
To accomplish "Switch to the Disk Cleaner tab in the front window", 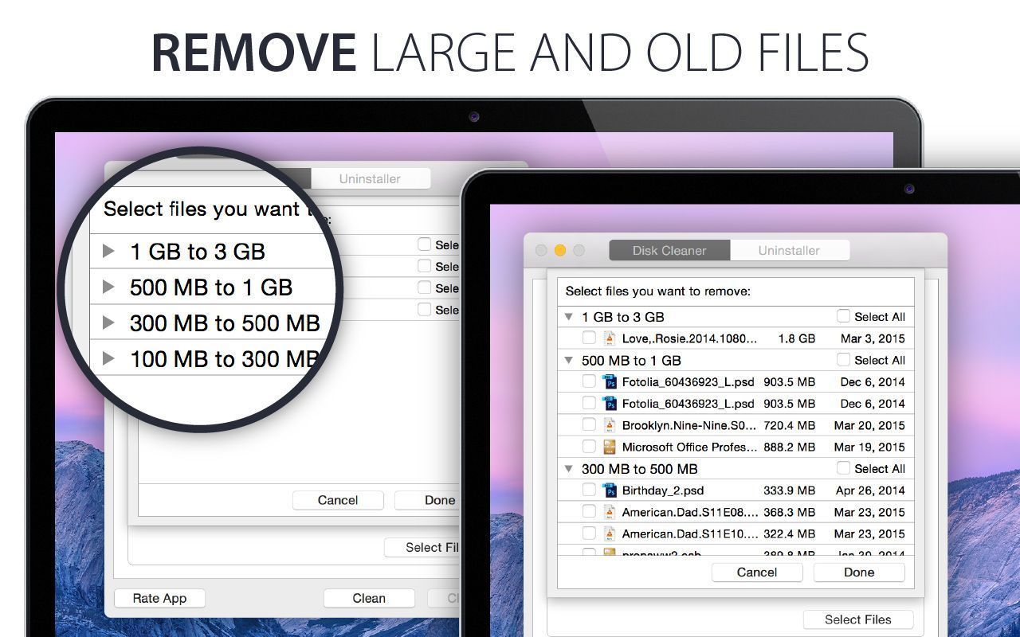I will coord(669,250).
